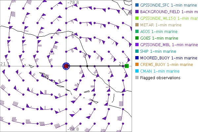Viewport: 198px width, 132px height.
Task: Click the green ASOS legend square
Action: coord(137,31)
